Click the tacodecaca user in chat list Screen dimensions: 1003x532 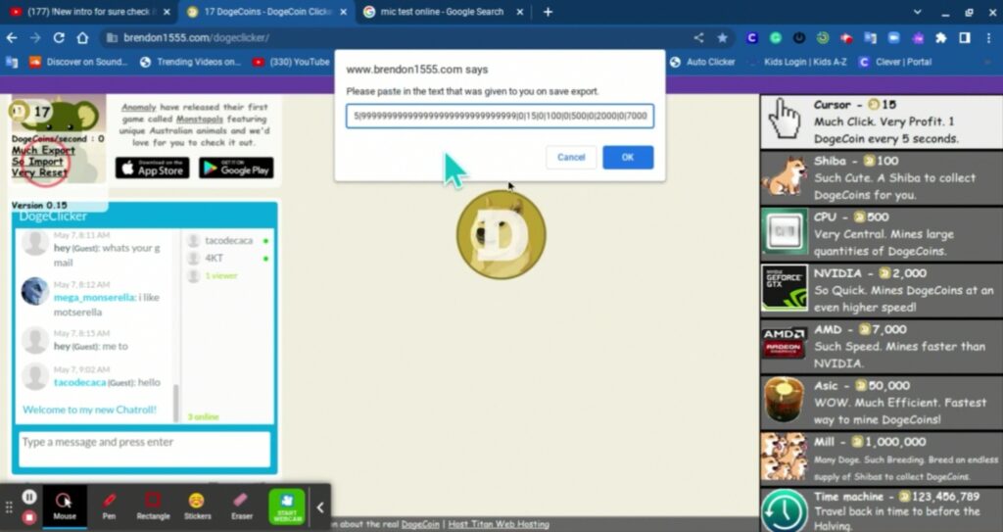coord(227,241)
